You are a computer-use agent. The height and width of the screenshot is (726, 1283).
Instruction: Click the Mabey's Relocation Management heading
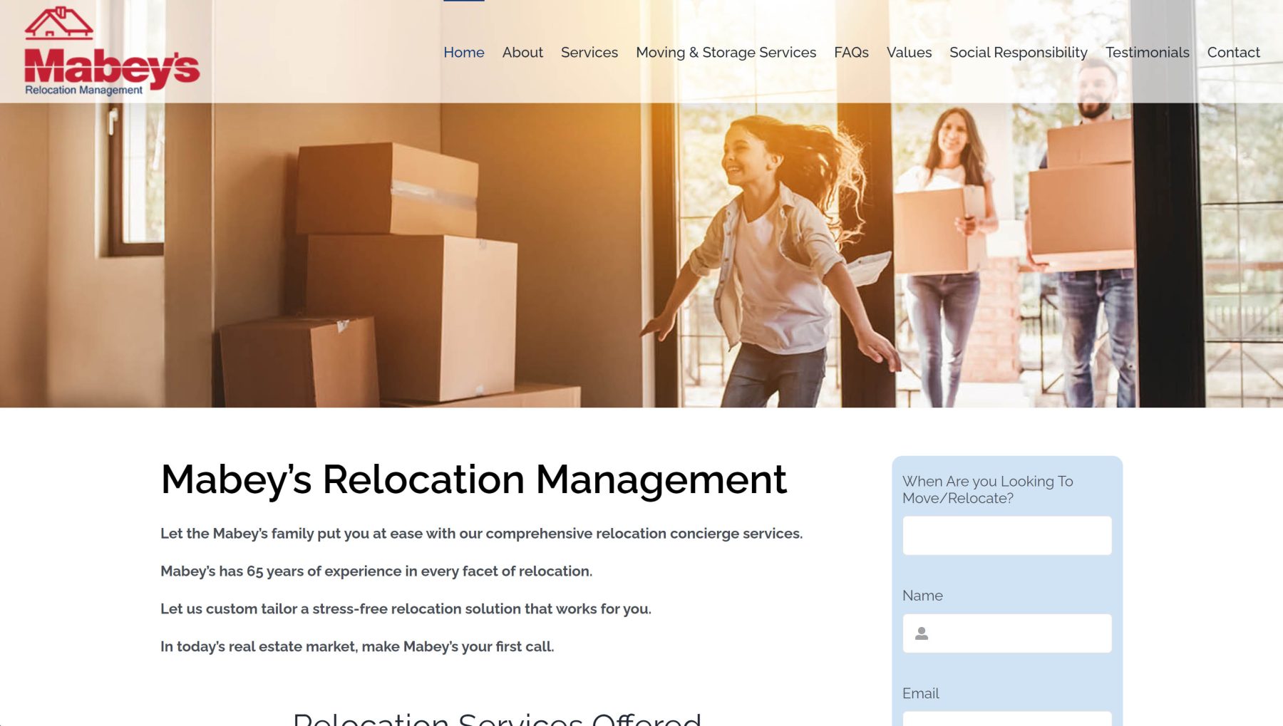(473, 479)
